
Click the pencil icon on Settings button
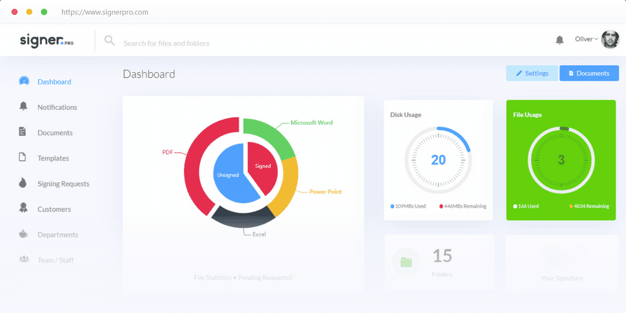click(519, 74)
